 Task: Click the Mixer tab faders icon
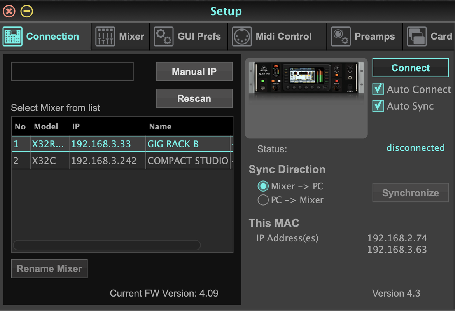[105, 37]
